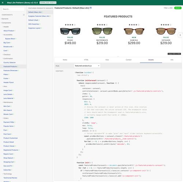Click the Kawika price $299.00
The image size is (183, 182).
click(x=134, y=43)
